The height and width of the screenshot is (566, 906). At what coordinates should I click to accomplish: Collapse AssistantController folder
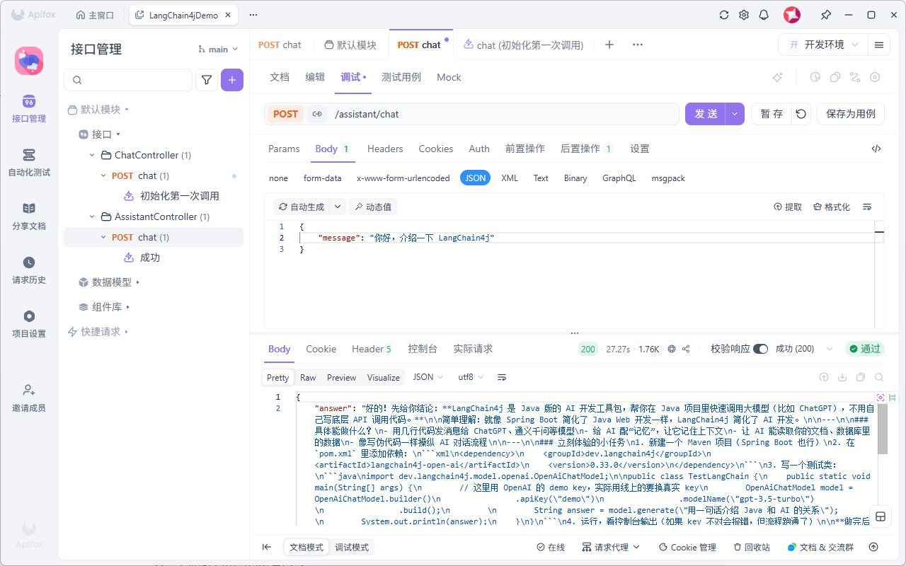(x=92, y=216)
